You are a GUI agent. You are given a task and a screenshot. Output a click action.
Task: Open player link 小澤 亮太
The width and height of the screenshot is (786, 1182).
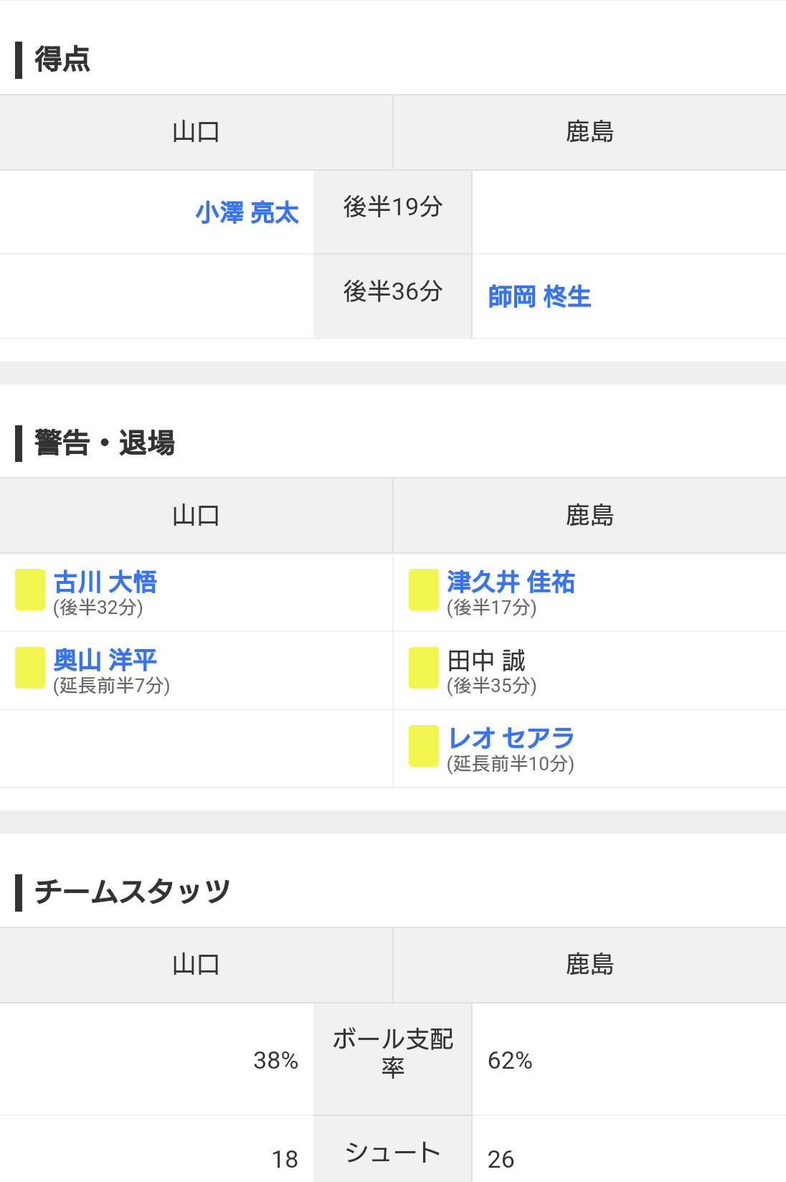(x=247, y=213)
